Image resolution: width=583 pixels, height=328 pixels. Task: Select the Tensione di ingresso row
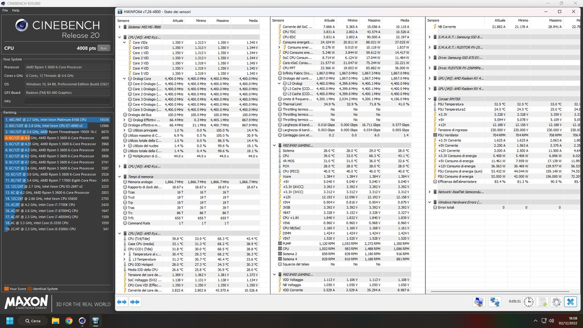[503, 130]
